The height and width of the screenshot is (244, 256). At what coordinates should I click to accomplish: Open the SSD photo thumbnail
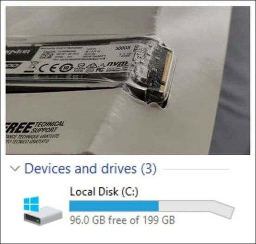tap(128, 80)
